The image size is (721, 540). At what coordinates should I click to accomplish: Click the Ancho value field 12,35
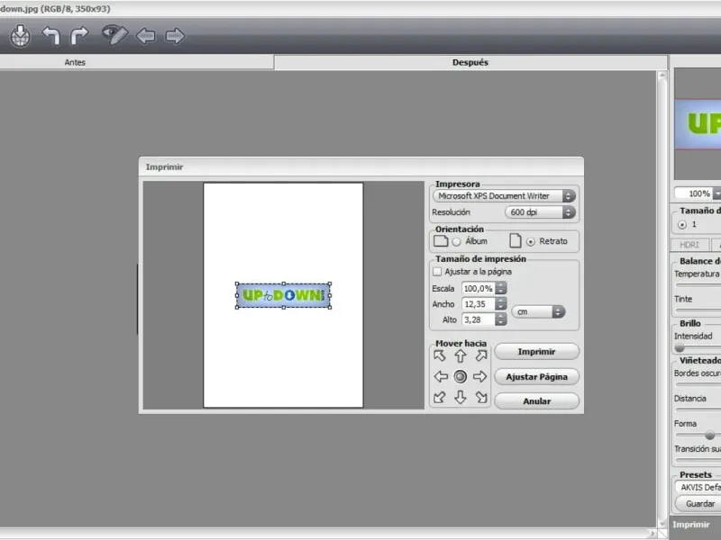tap(479, 304)
